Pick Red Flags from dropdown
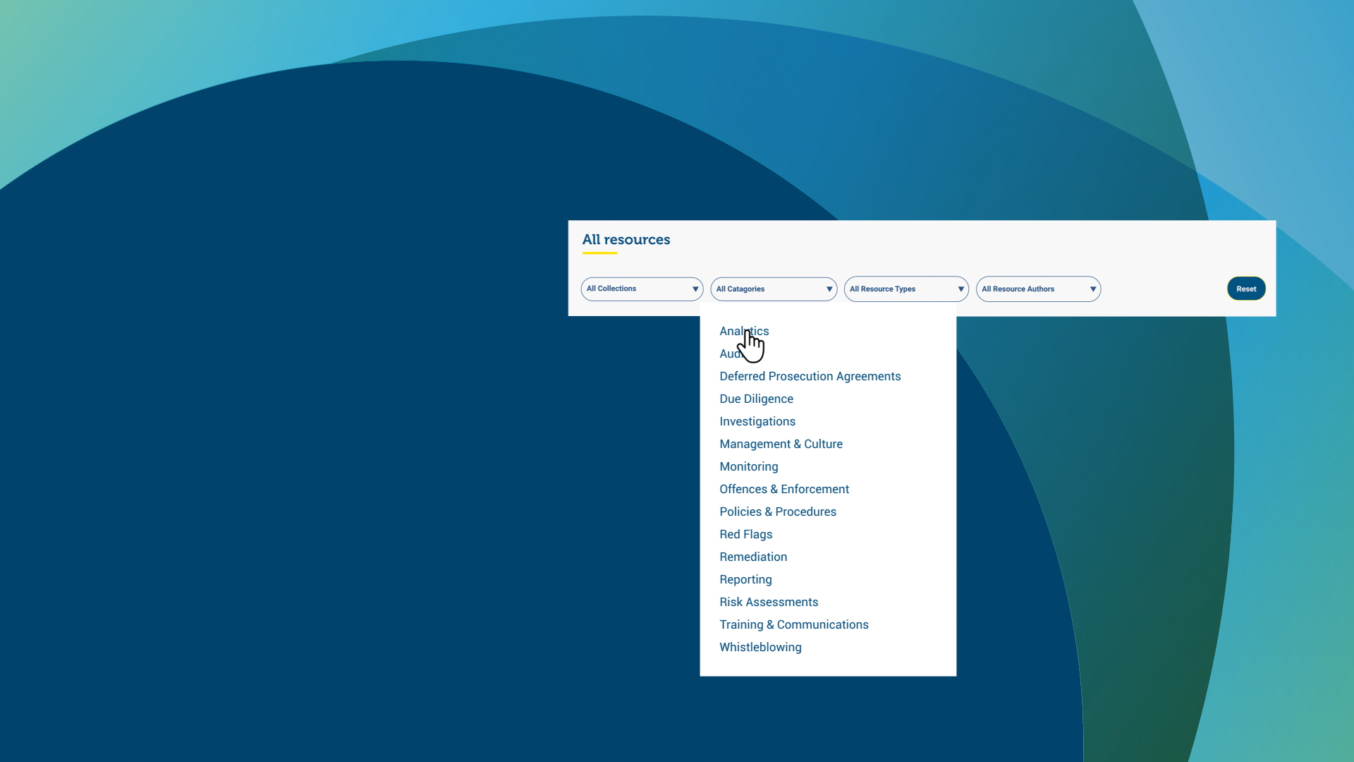Screen dimensions: 1354x762 coord(745,534)
